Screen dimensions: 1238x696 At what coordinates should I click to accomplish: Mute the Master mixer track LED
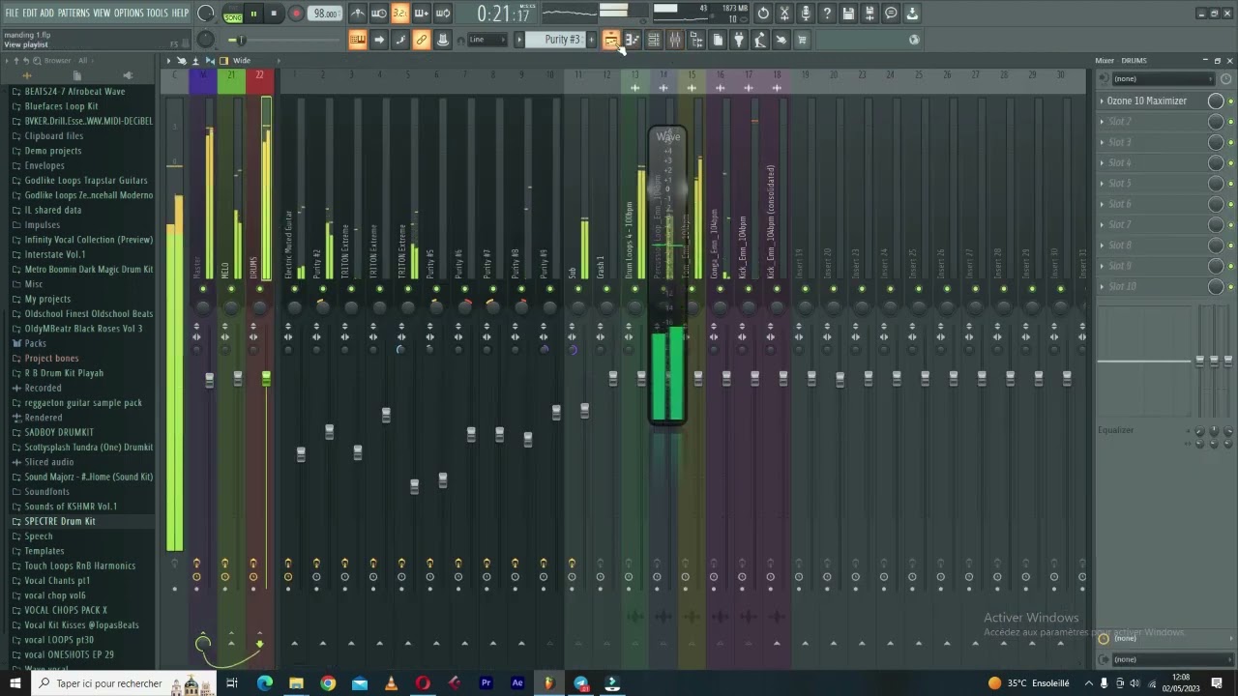coord(203,289)
